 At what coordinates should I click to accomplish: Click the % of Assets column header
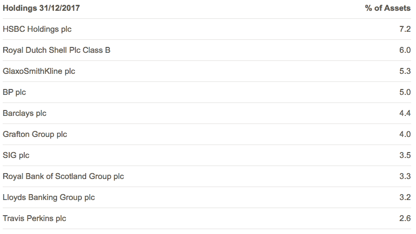tap(388, 9)
